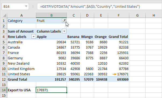Select row 14 header
Viewport: 162px width, 98px height.
coord(3,90)
